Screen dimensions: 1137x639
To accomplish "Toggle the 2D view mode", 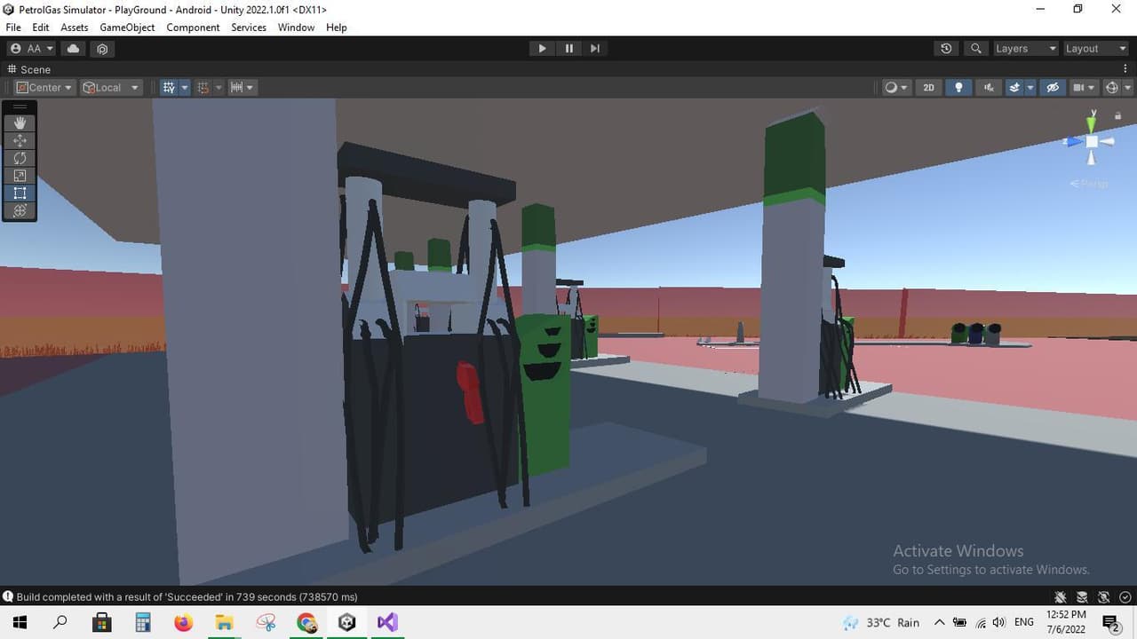I will coord(928,87).
